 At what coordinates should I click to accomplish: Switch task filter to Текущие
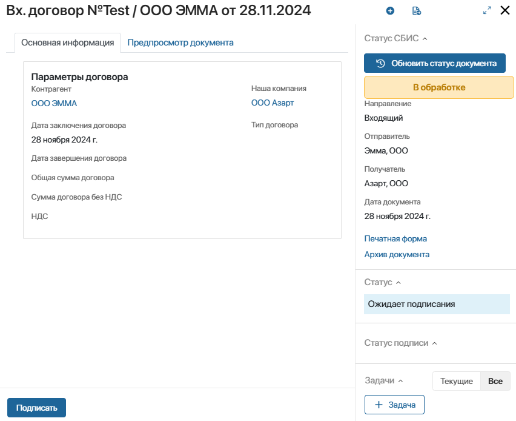click(456, 381)
